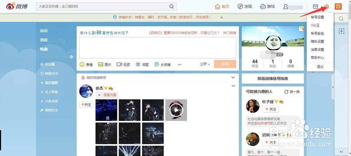Click the colorful corner template icon on profile cover
Viewport: 351px width, 156px height.
(301, 29)
